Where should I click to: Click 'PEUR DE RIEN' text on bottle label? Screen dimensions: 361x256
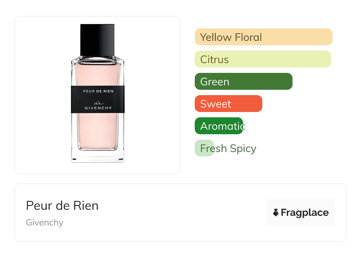(x=98, y=91)
